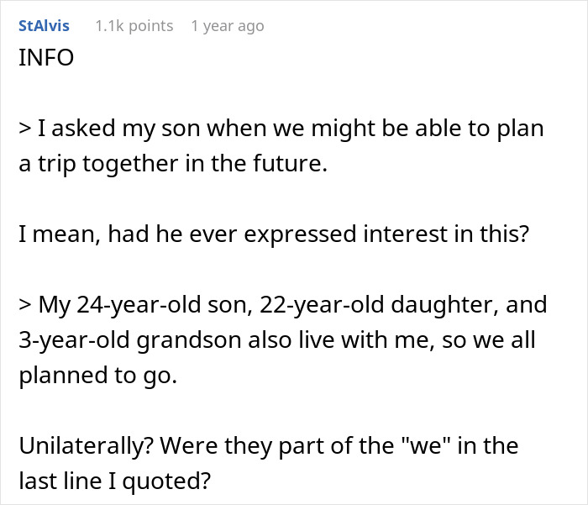The image size is (588, 505).
Task: Click the ">" marker before "I asked"
Action: (24, 130)
